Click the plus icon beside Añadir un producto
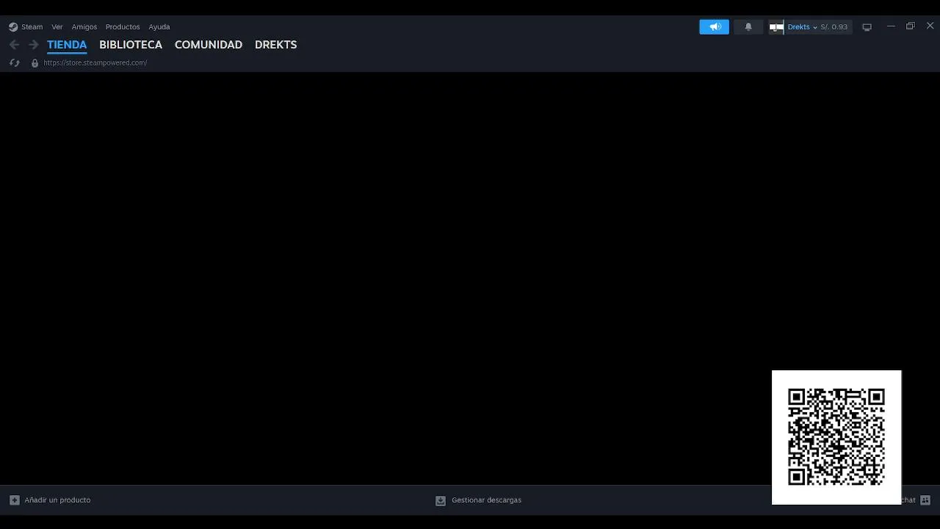 pyautogui.click(x=15, y=500)
